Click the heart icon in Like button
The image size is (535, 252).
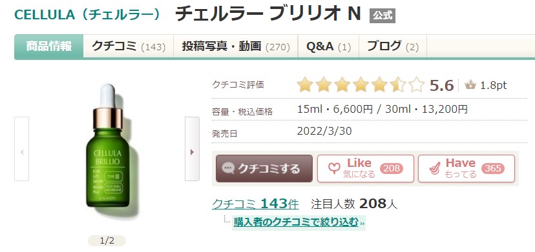click(334, 169)
